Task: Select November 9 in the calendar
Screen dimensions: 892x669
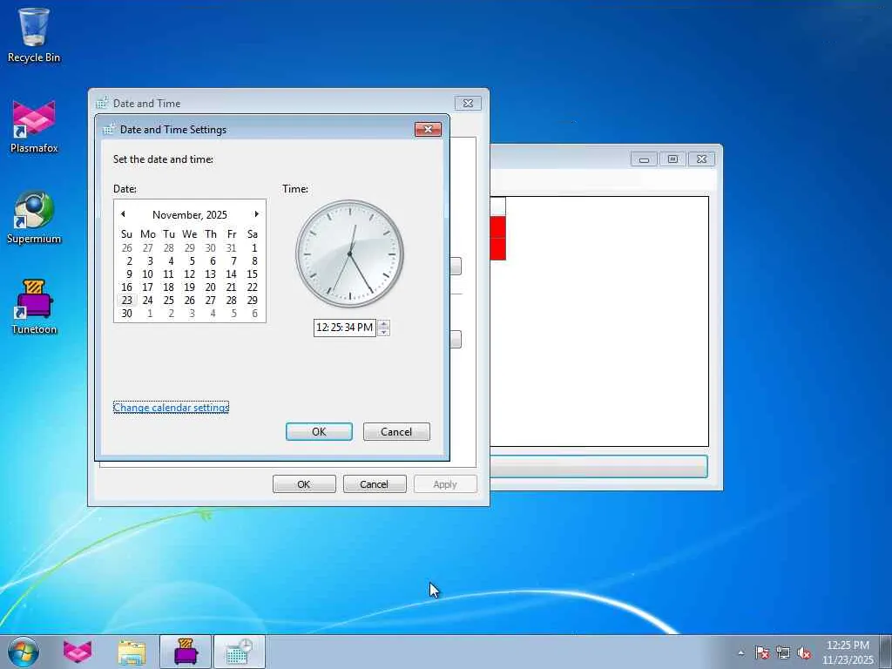Action: (127, 274)
